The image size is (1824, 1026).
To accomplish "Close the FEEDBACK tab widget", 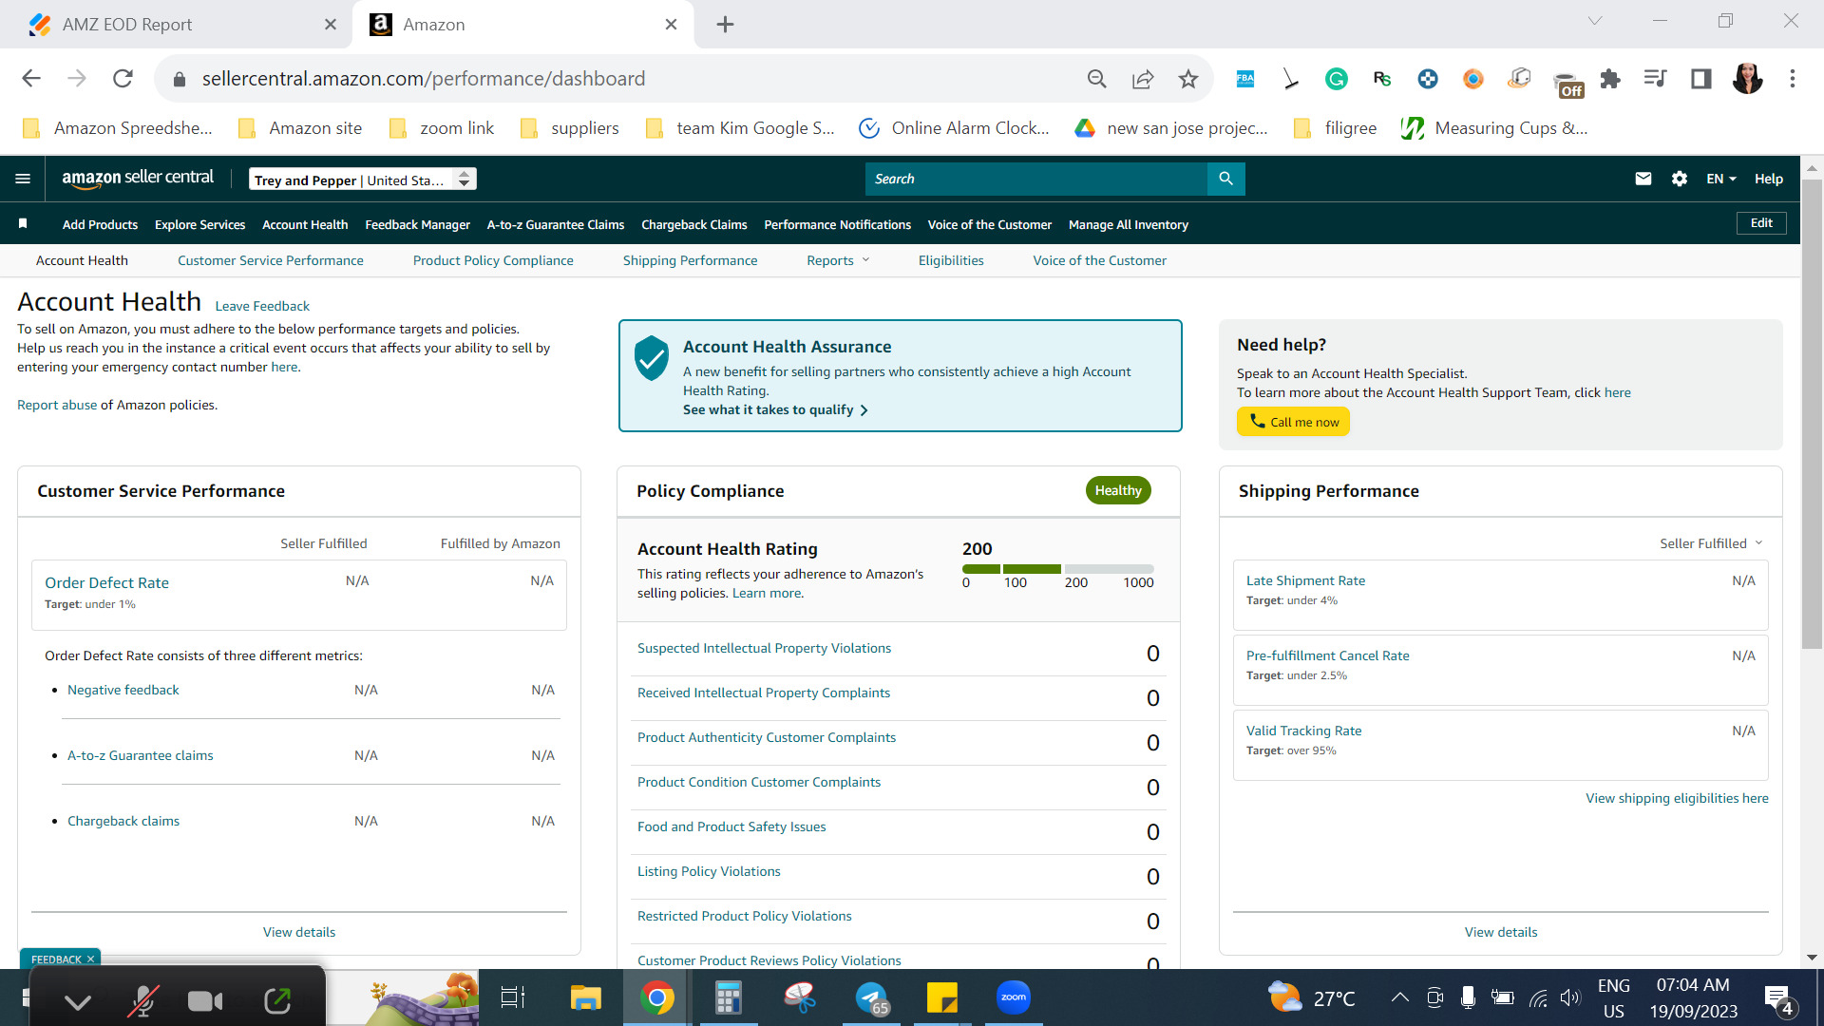I will pos(91,959).
